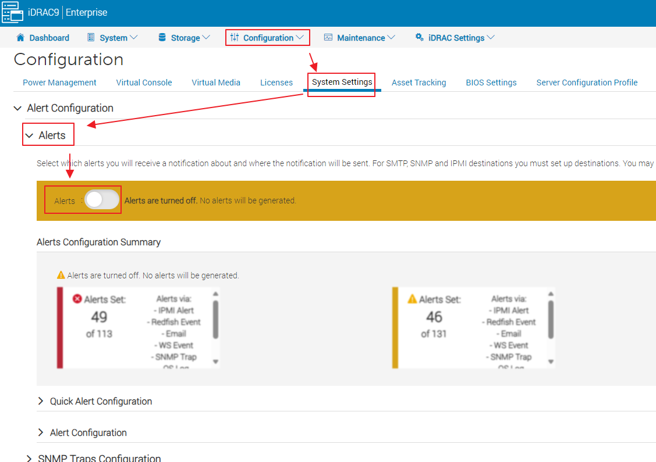
Task: Switch to the Licenses tab
Action: pyautogui.click(x=276, y=83)
